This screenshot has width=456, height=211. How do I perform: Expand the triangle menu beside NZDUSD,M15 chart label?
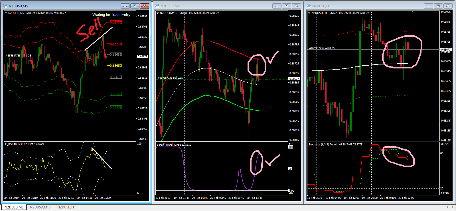point(157,13)
